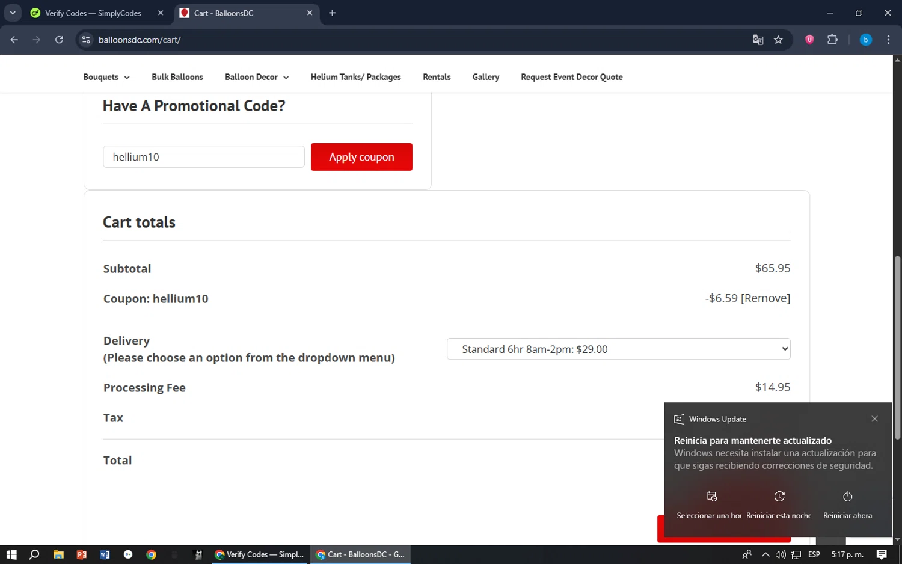
Task: Open the Windows Start menu
Action: click(x=11, y=554)
